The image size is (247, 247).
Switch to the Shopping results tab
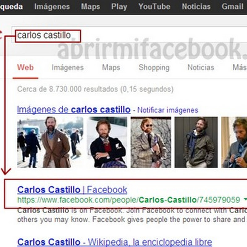[x=154, y=68]
